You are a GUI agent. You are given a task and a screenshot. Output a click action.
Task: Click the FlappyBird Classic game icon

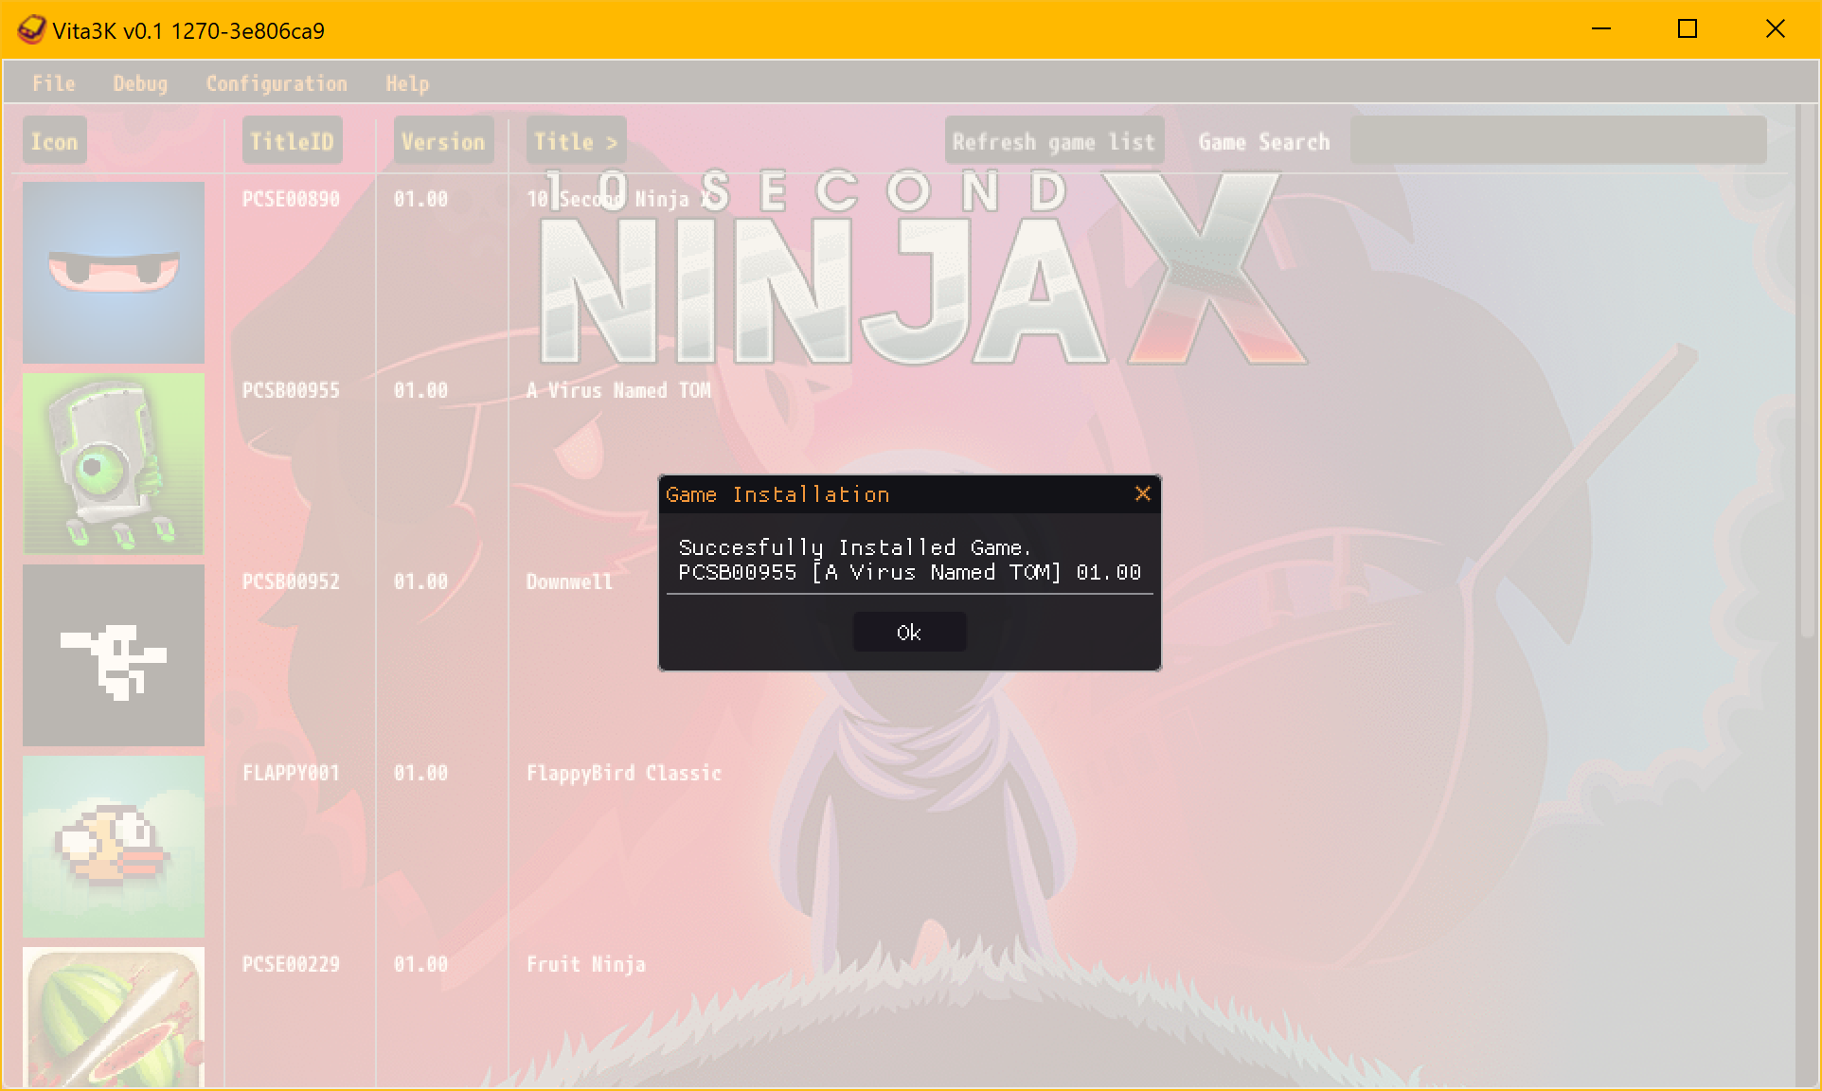tap(113, 846)
